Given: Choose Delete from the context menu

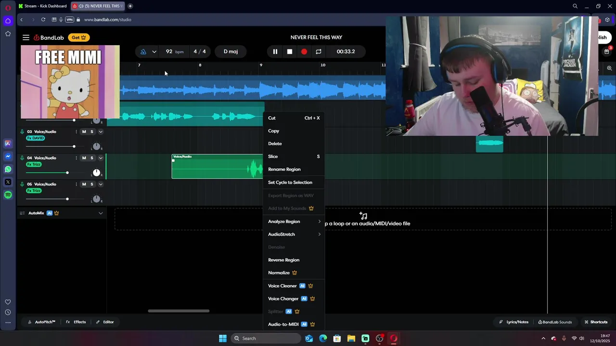Looking at the screenshot, I should (x=294, y=144).
